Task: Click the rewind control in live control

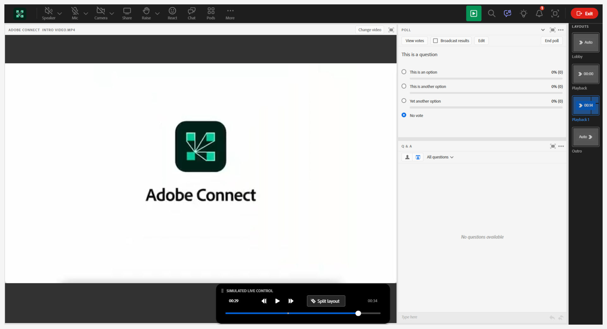Action: point(264,301)
